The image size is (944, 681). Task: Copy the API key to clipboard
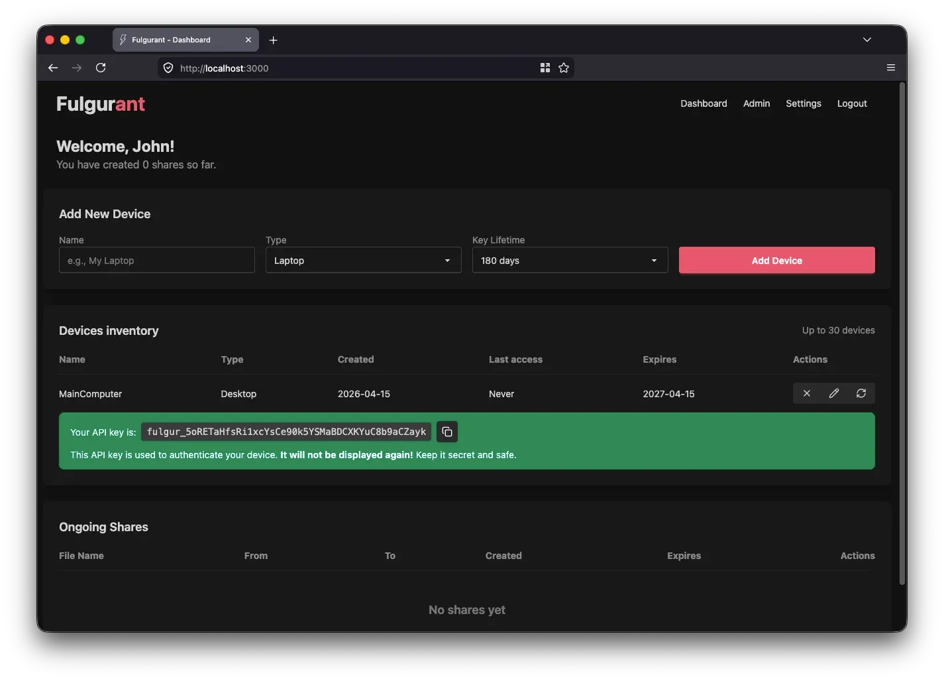[x=446, y=432]
